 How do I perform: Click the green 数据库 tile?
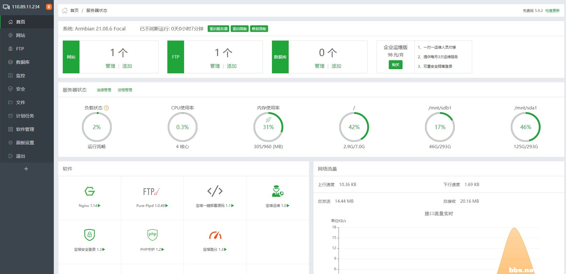point(280,57)
